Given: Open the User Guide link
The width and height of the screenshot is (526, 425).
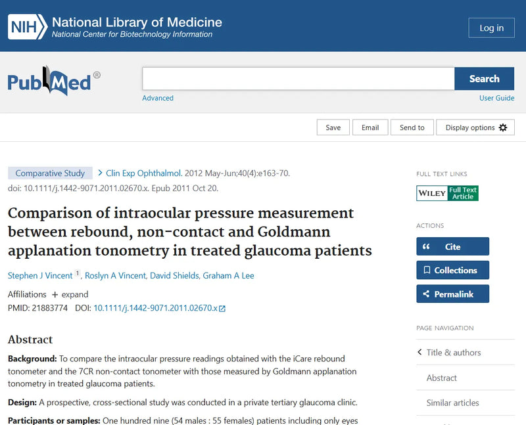Looking at the screenshot, I should [496, 99].
